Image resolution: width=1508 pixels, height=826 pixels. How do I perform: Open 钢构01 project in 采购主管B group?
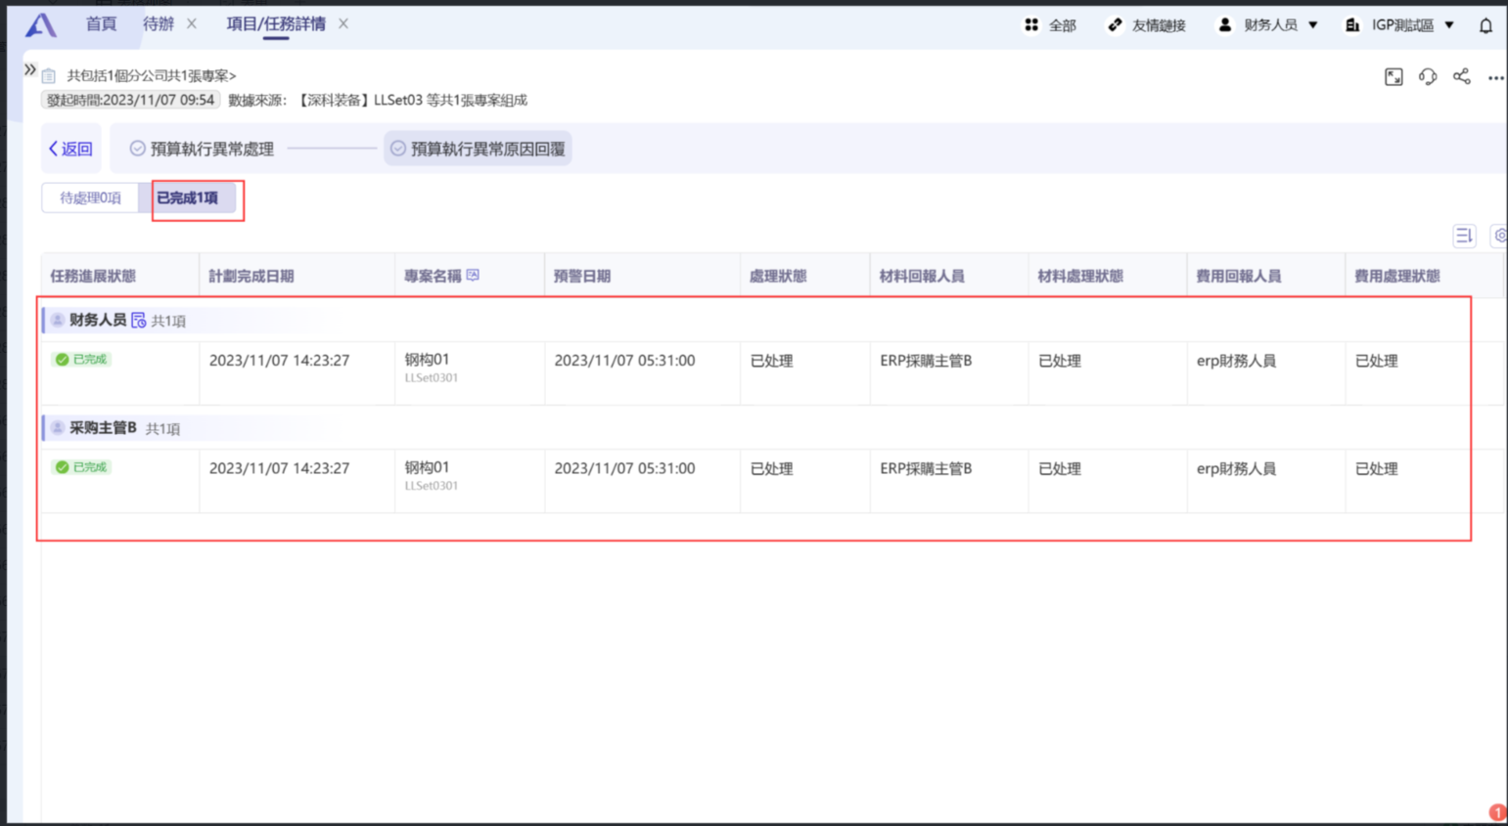(427, 467)
